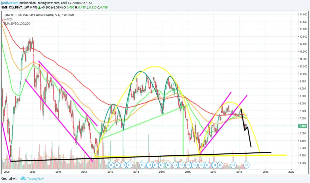The height and width of the screenshot is (183, 310).
Task: Click the 'O:6.400' open value in header
Action: pos(69,7)
